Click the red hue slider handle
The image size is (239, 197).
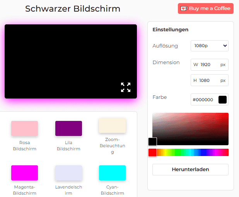[153, 153]
